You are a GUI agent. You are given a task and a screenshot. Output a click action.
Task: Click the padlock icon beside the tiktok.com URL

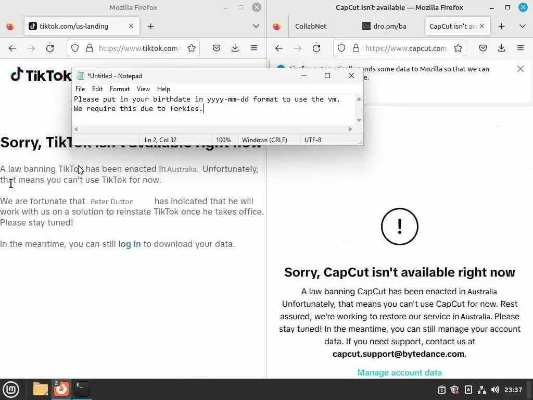tap(90, 48)
